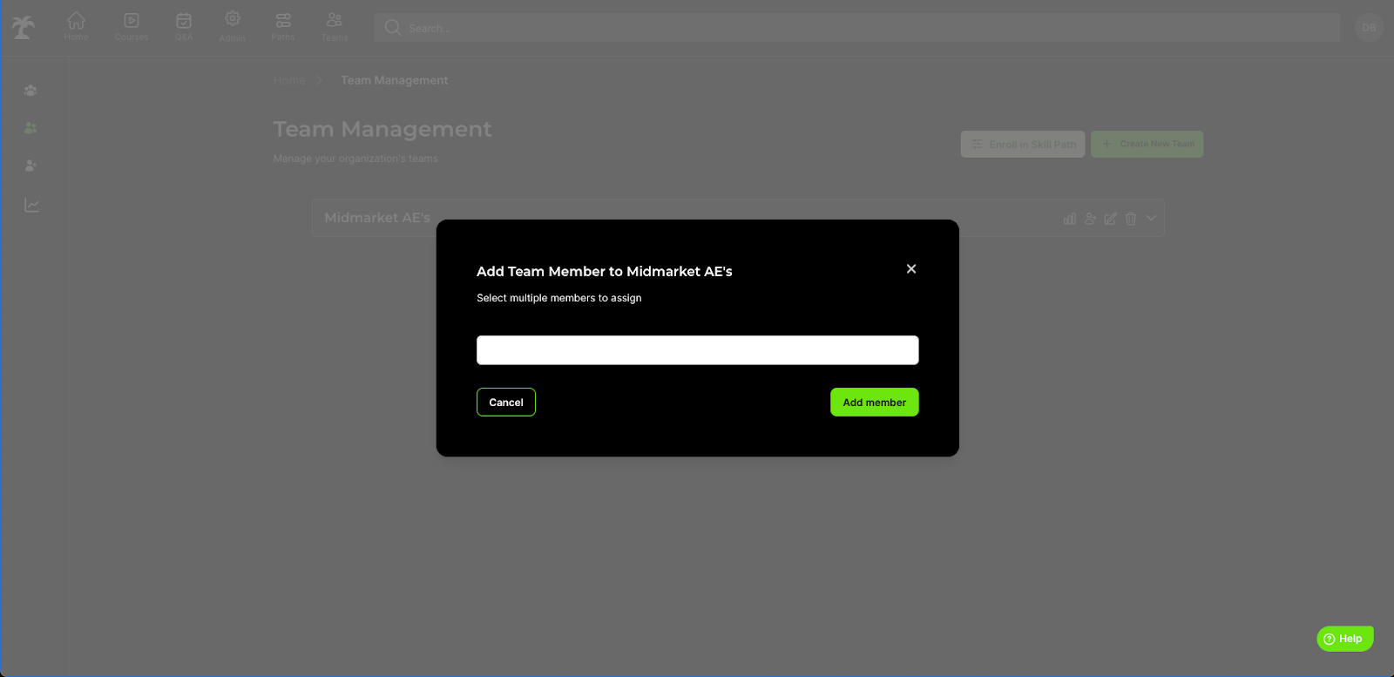Confirm with the Add member button
The width and height of the screenshot is (1394, 677).
[874, 402]
